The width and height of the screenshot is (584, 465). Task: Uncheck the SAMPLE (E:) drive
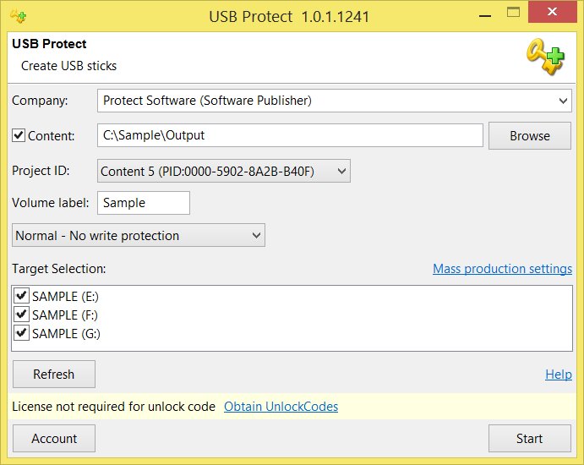tap(21, 296)
